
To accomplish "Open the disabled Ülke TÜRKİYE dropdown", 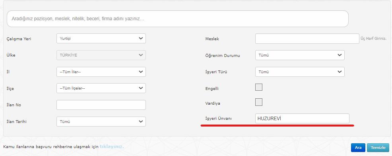I will click(x=101, y=55).
